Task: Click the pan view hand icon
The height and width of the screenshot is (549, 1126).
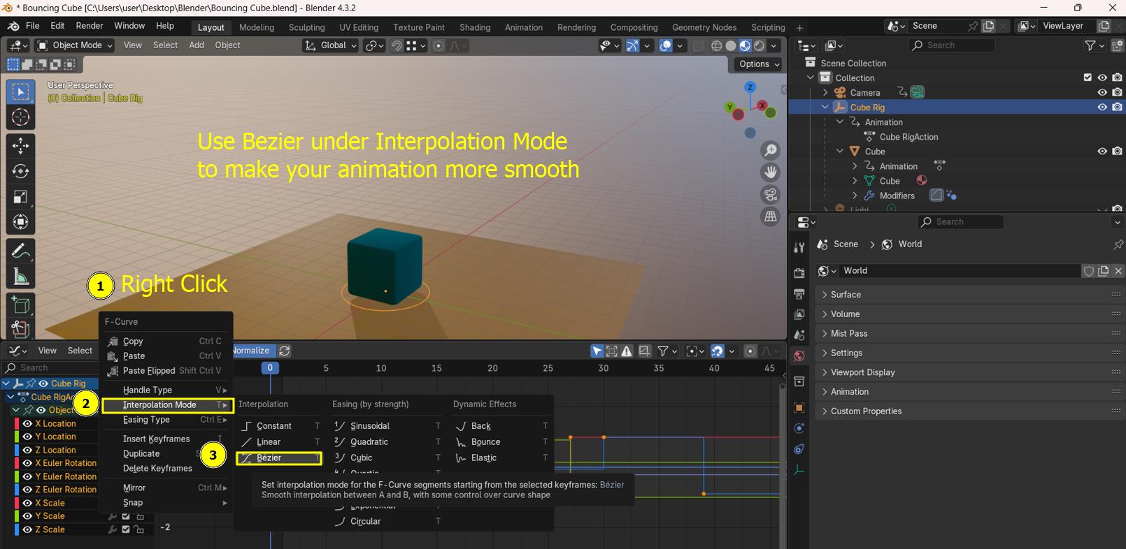Action: [770, 172]
